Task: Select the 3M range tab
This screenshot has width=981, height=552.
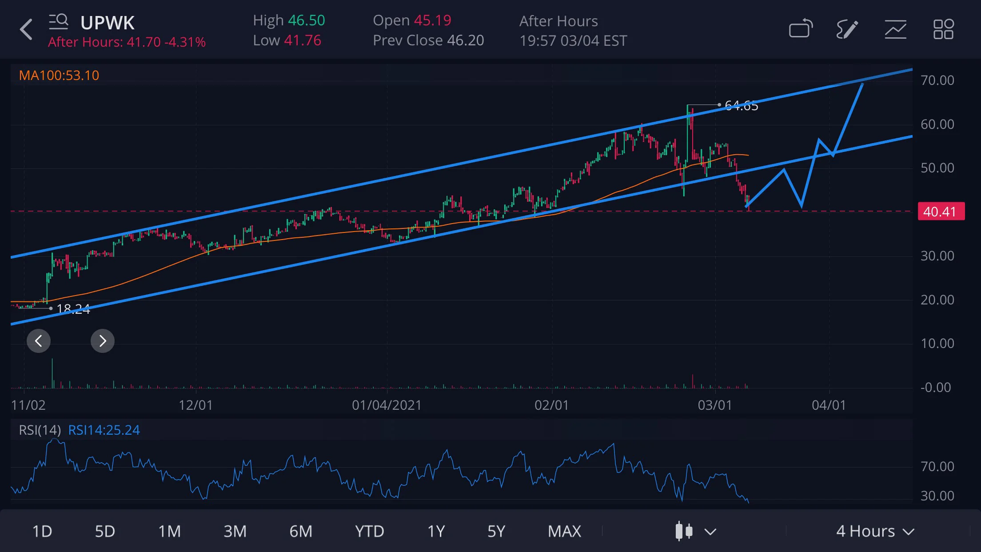Action: pyautogui.click(x=235, y=531)
